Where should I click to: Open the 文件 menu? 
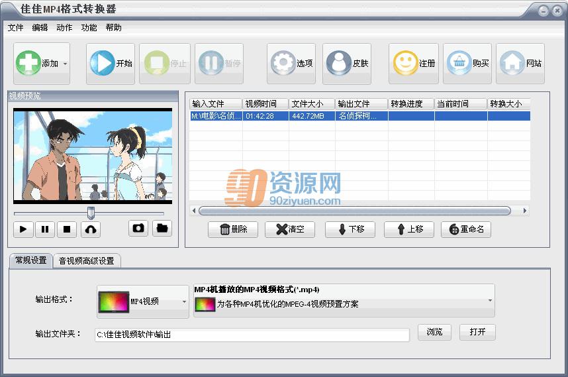(16, 28)
